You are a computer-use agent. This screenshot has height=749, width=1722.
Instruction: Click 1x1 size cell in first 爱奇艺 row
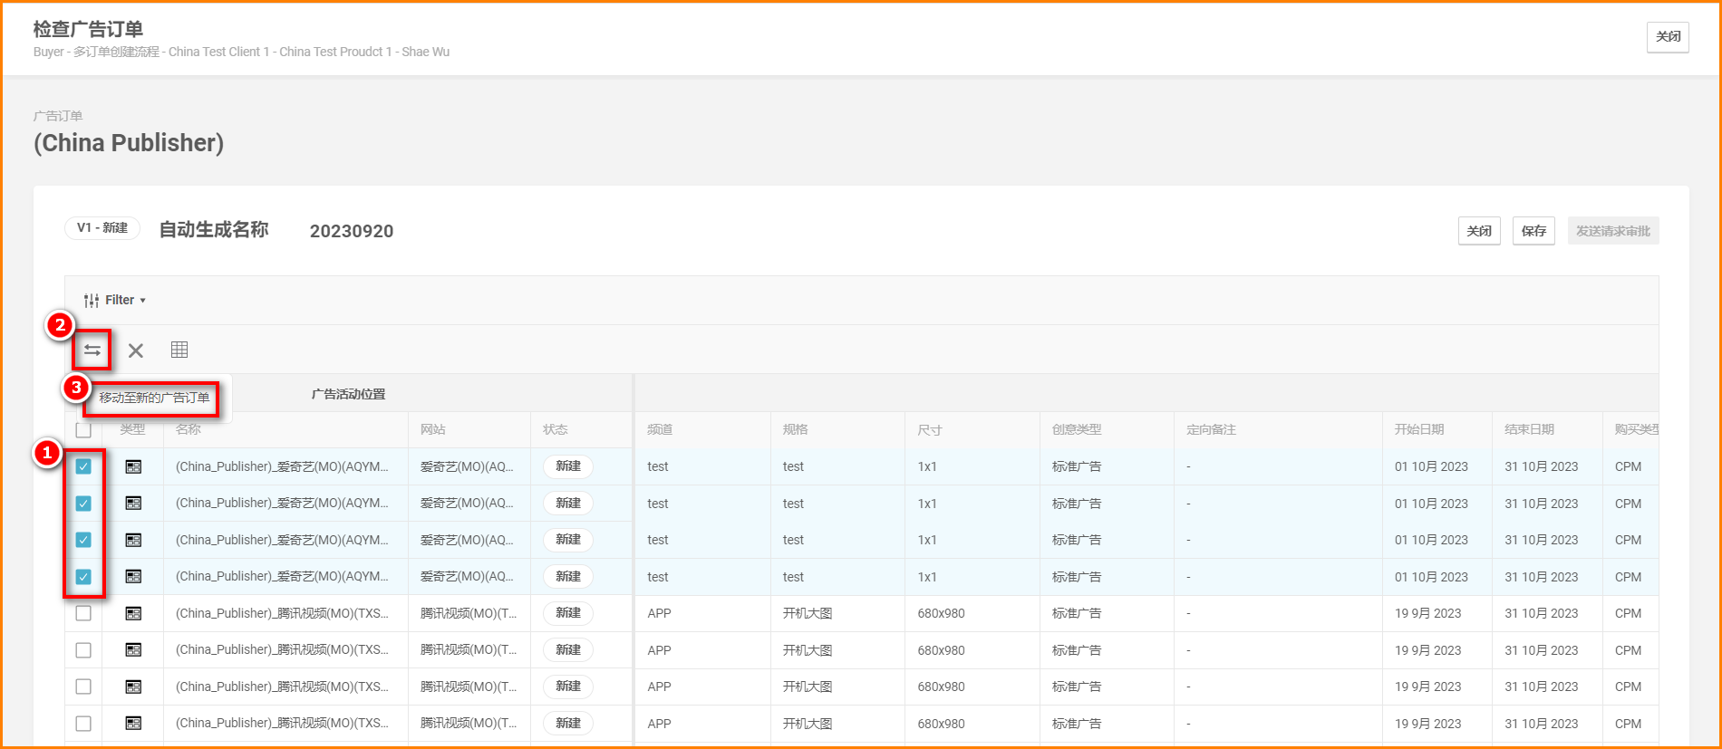(927, 466)
